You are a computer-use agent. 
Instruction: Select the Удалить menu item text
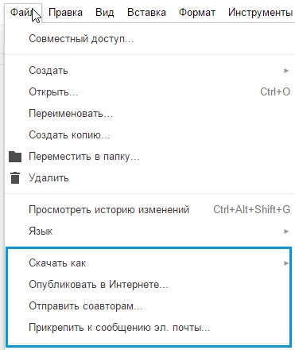point(49,178)
